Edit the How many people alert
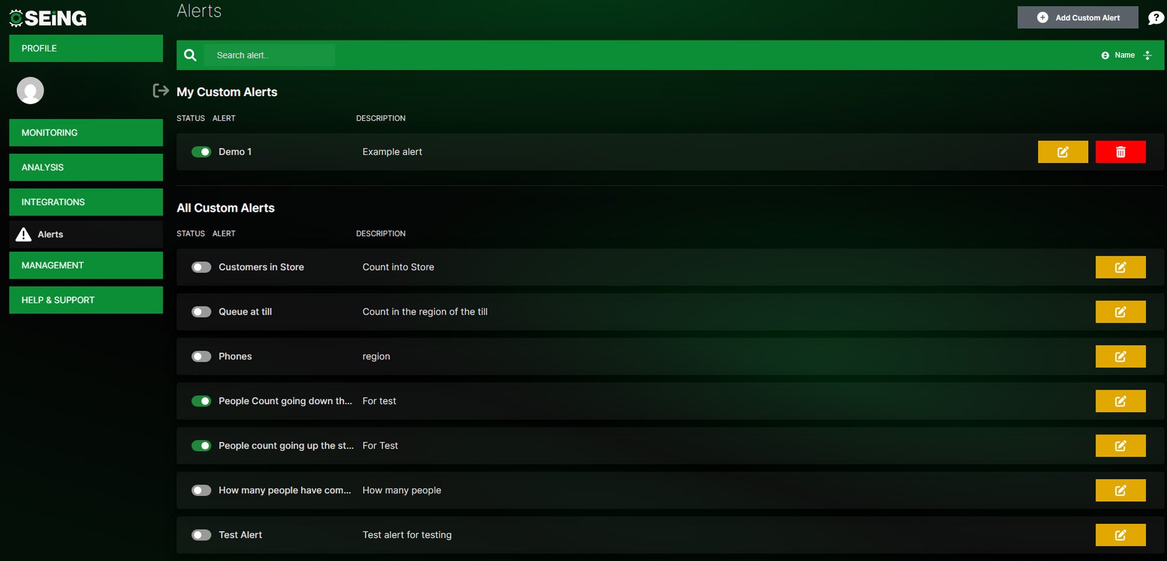This screenshot has height=561, width=1167. click(x=1120, y=491)
